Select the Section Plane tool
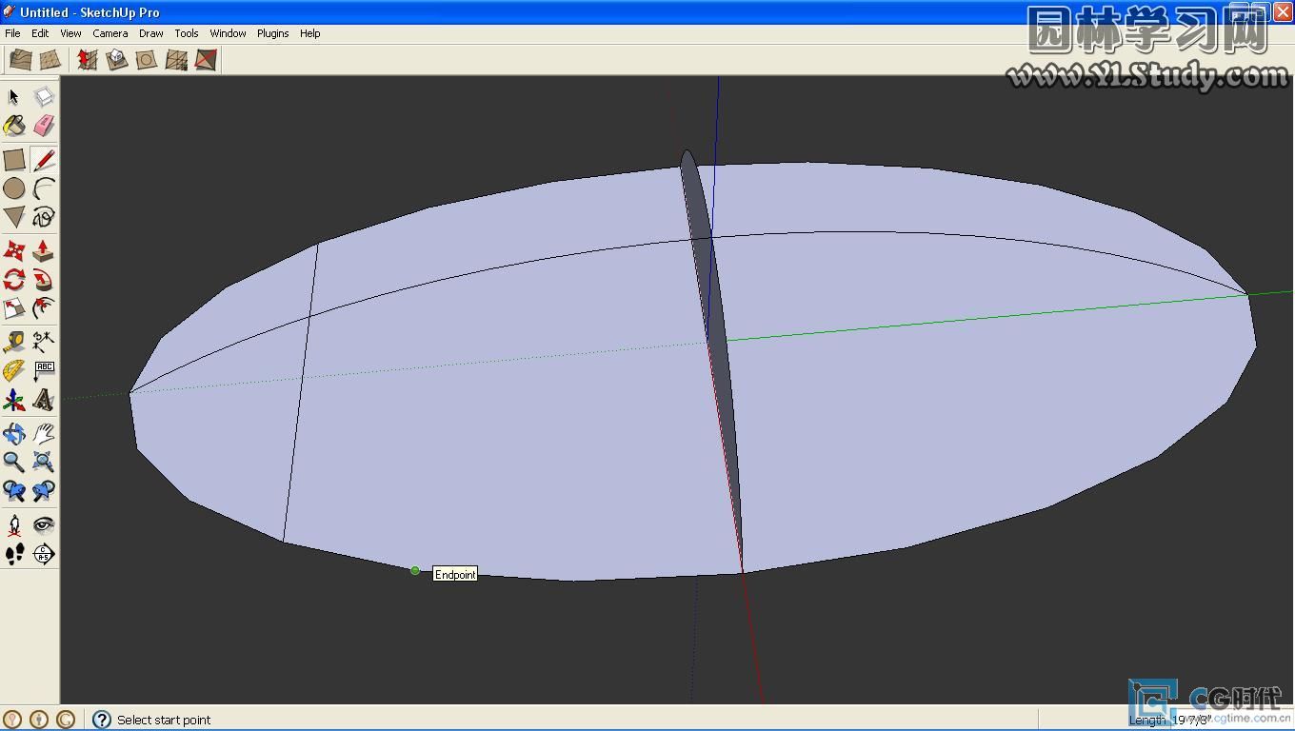The width and height of the screenshot is (1295, 731). [x=44, y=554]
